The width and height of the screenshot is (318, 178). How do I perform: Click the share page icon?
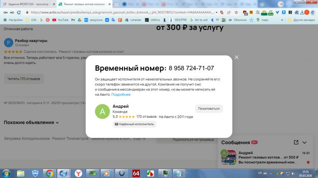pos(229,12)
